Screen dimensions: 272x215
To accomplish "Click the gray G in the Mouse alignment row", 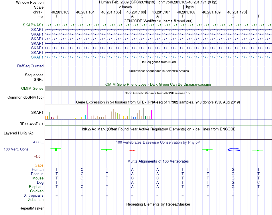I will coord(82,178).
